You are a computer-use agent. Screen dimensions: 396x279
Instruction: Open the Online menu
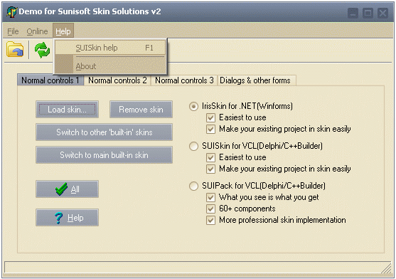tap(37, 31)
